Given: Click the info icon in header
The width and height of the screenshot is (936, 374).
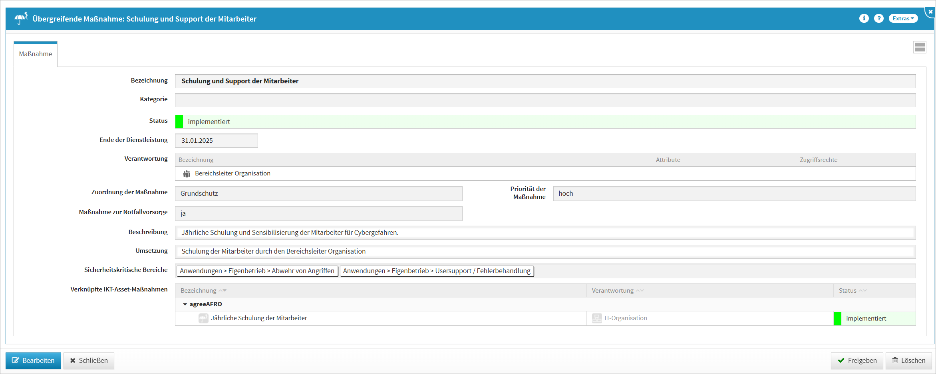Looking at the screenshot, I should click(x=864, y=18).
